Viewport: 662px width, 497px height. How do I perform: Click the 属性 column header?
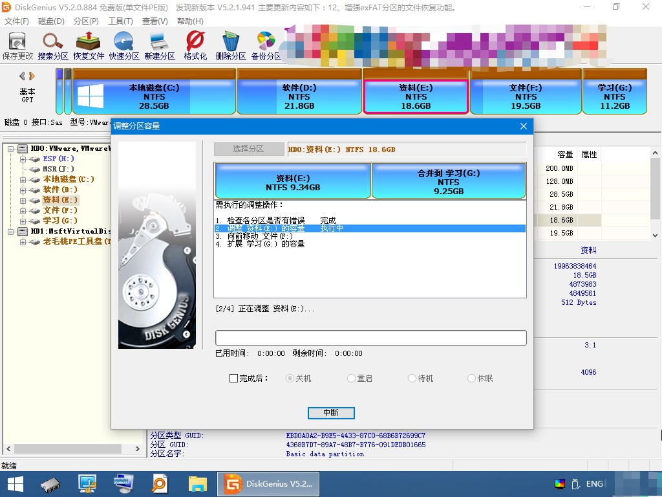click(590, 155)
